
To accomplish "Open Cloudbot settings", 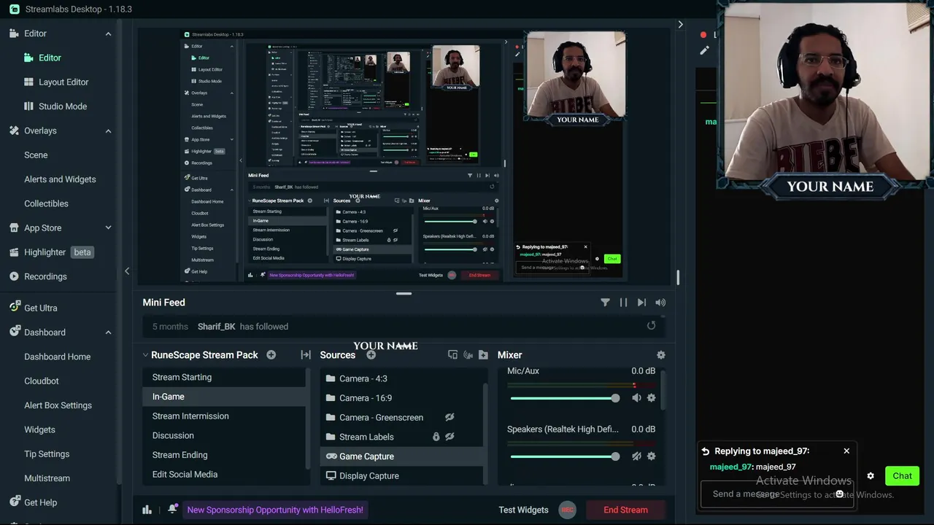I will coord(42,381).
